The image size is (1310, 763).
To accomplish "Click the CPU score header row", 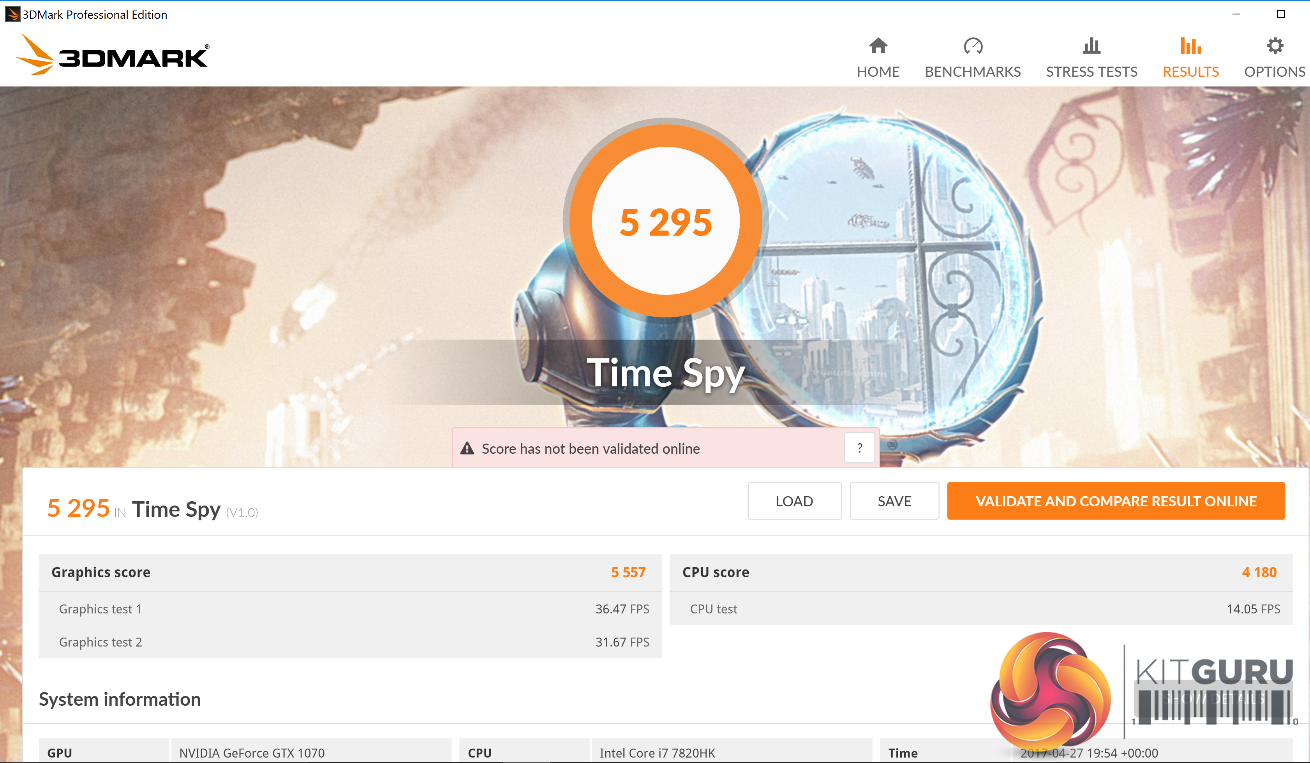I will [980, 572].
